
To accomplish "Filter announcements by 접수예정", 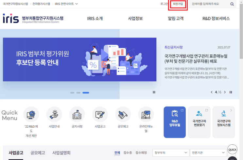I will (141, 153).
